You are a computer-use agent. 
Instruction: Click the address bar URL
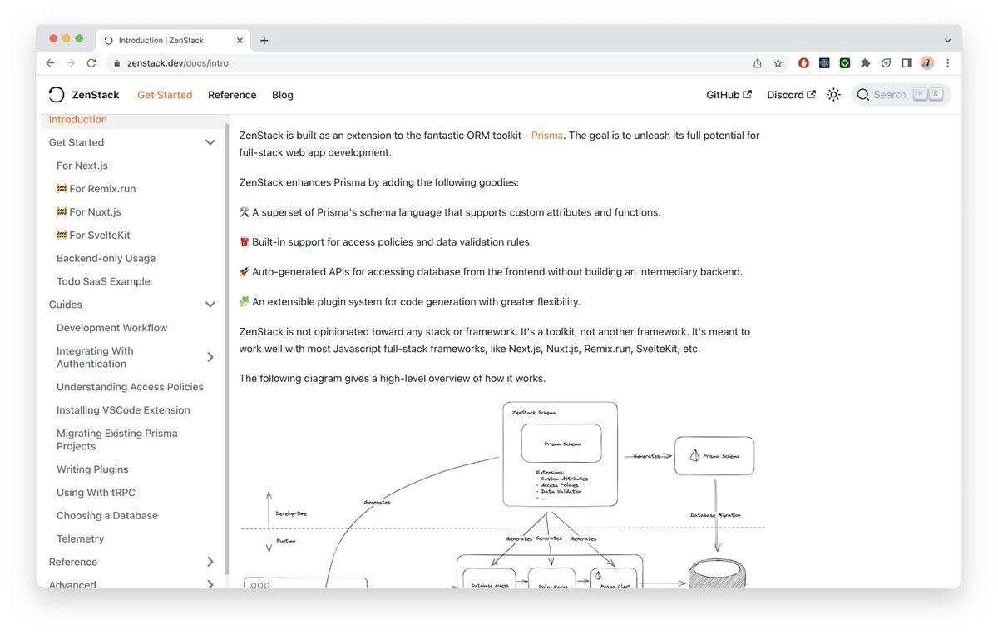tap(178, 63)
